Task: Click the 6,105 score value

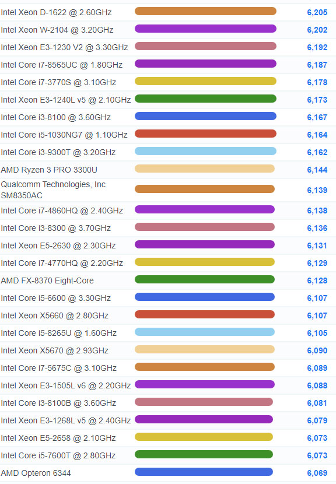Action: 317,333
